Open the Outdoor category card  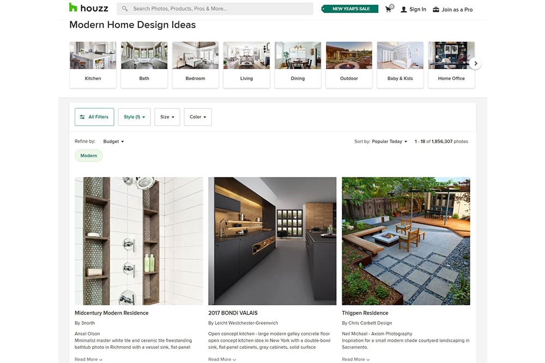(349, 65)
